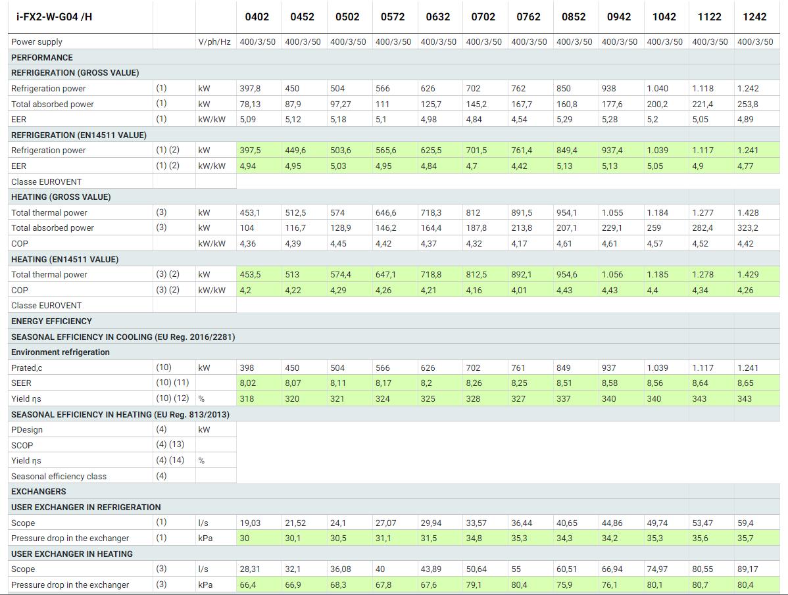Select the 0572 model column header

click(x=393, y=17)
